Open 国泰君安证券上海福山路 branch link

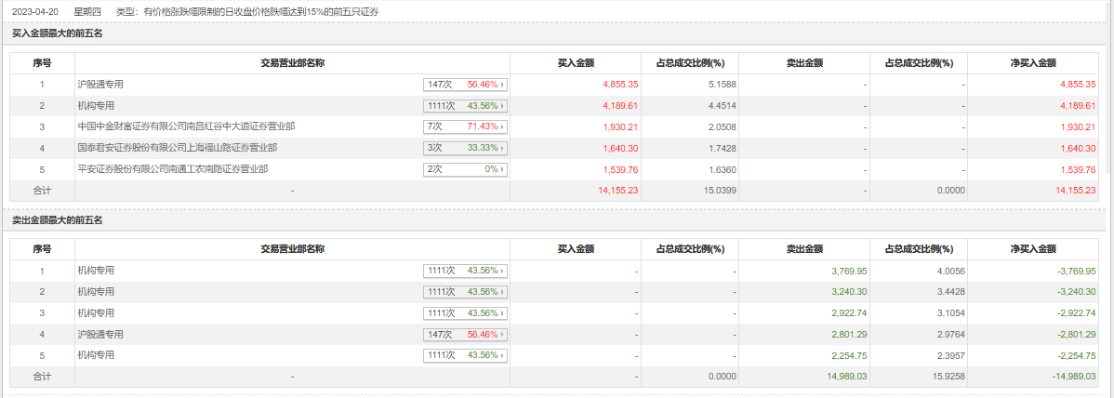177,147
